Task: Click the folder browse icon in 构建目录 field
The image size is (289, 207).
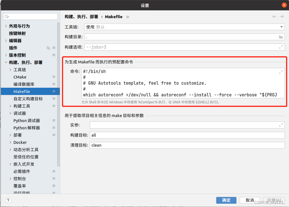Action: (281, 37)
